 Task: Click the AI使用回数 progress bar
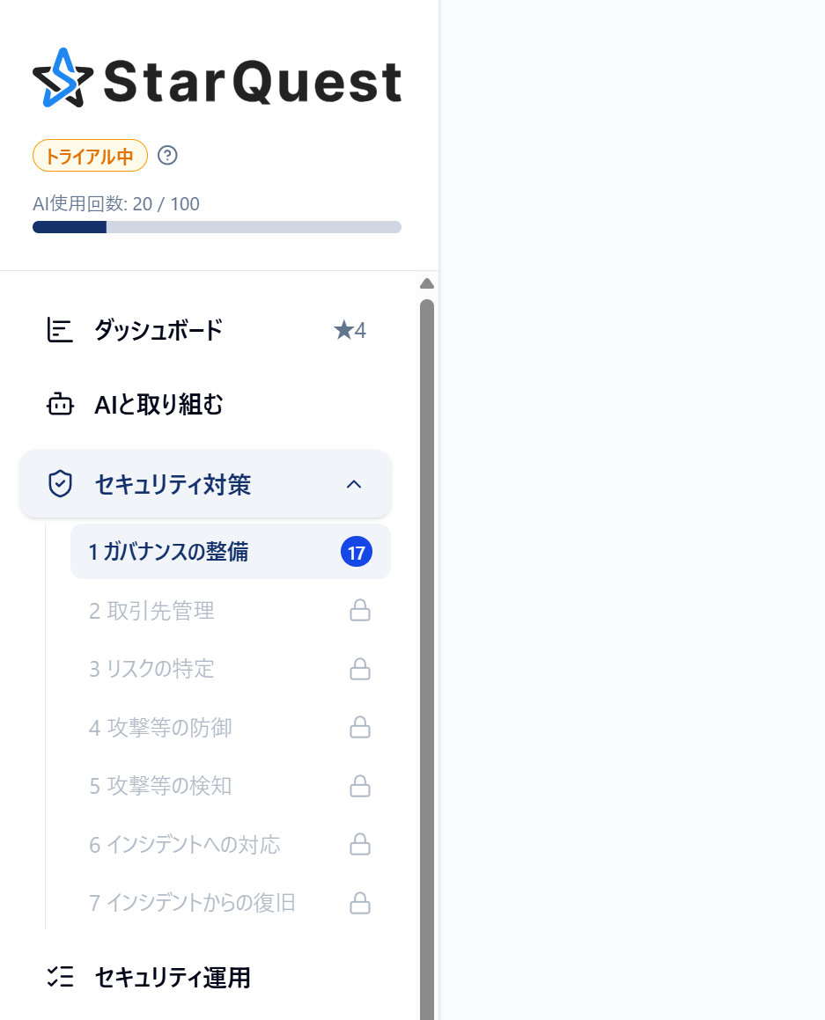[x=217, y=227]
